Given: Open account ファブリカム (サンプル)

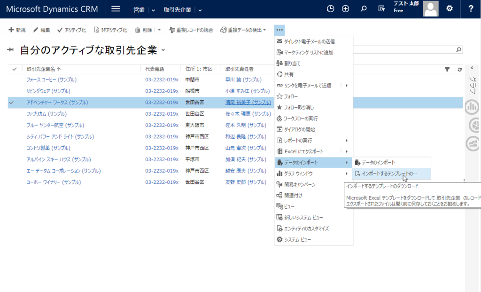Looking at the screenshot, I should coord(47,114).
